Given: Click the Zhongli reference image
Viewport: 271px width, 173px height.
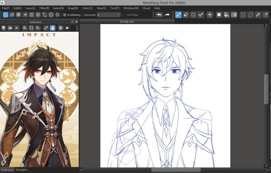Looking at the screenshot, I should pyautogui.click(x=39, y=99).
